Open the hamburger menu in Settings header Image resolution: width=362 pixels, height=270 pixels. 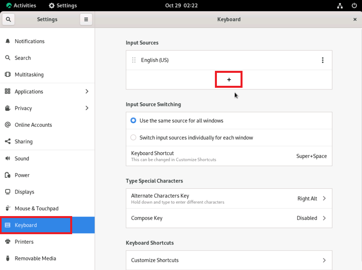coord(86,19)
